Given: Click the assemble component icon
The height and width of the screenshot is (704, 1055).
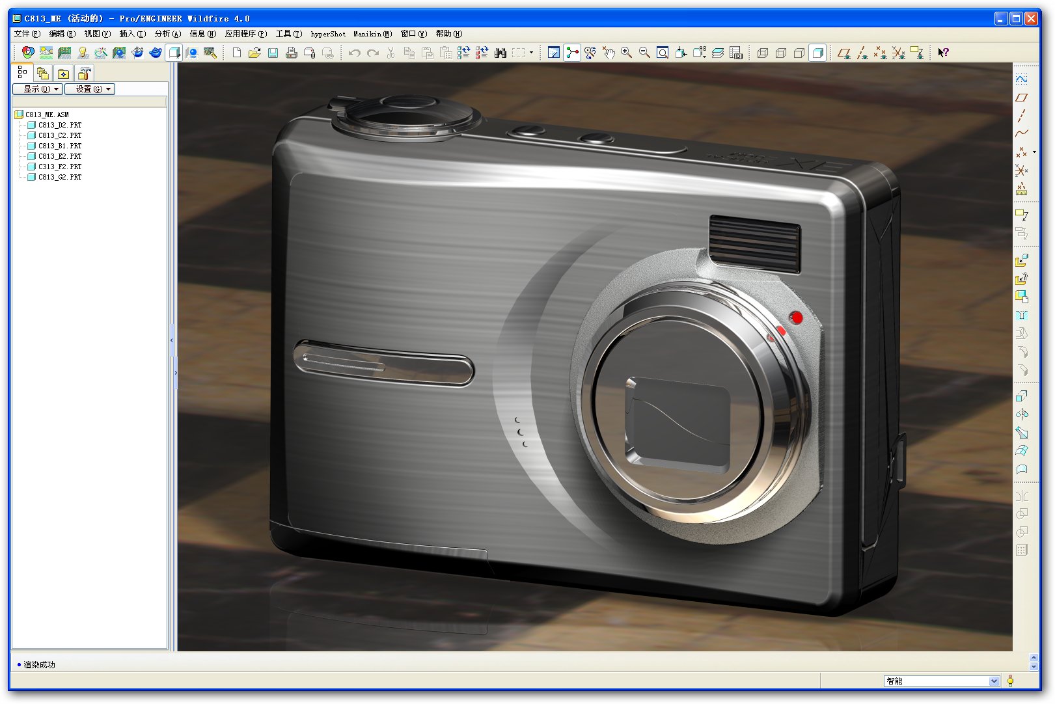Looking at the screenshot, I should (x=1022, y=261).
